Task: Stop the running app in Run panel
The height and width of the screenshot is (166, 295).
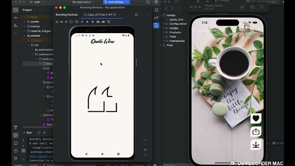Action: pos(44,132)
